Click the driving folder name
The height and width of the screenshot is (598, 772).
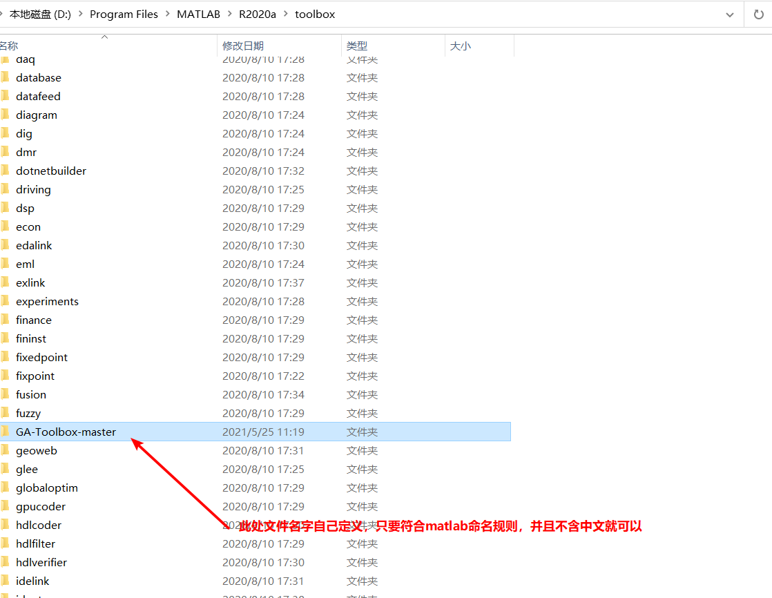click(33, 190)
